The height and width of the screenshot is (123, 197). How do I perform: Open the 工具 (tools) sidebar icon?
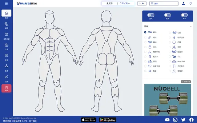(6, 45)
